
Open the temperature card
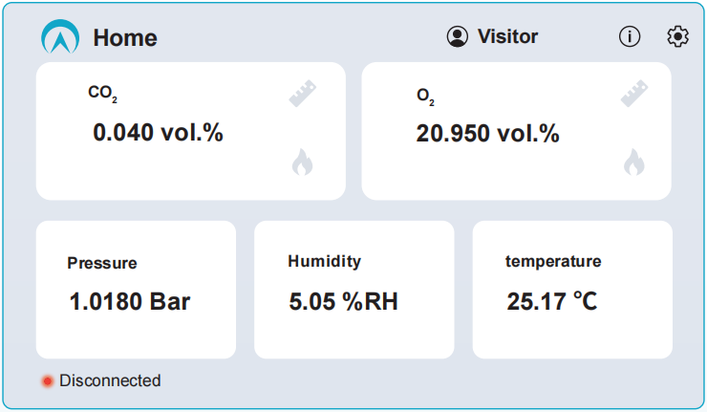tap(572, 290)
